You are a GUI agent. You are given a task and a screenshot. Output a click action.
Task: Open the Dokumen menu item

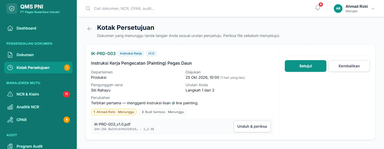[38, 55]
